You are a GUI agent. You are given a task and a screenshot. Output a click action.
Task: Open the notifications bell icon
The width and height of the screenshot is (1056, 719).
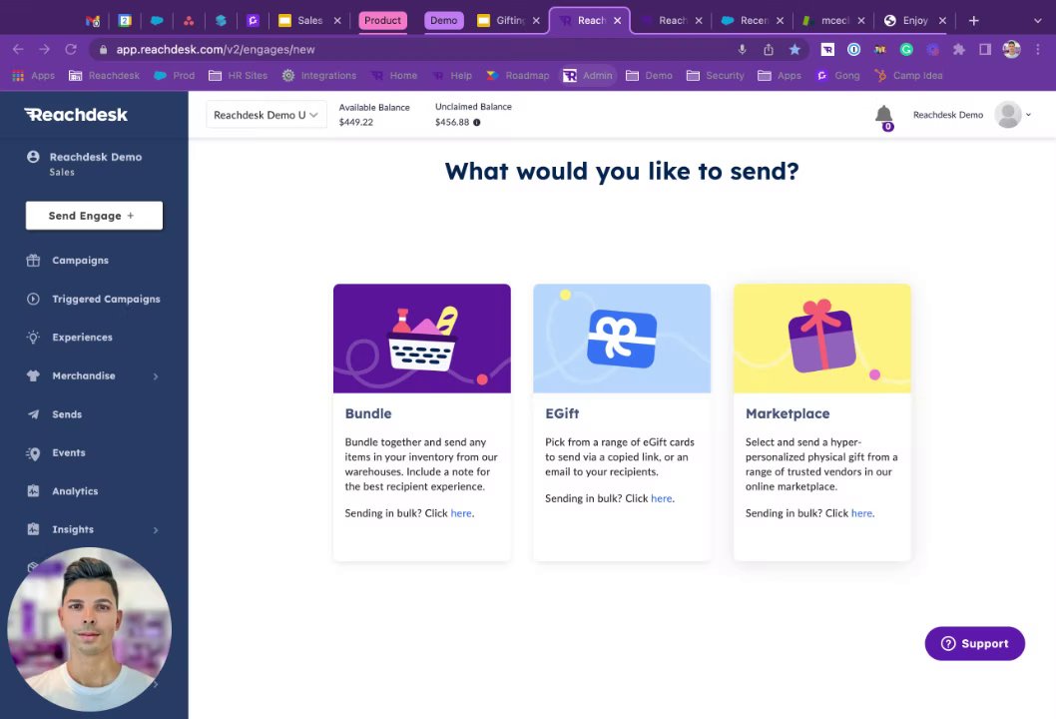point(883,115)
